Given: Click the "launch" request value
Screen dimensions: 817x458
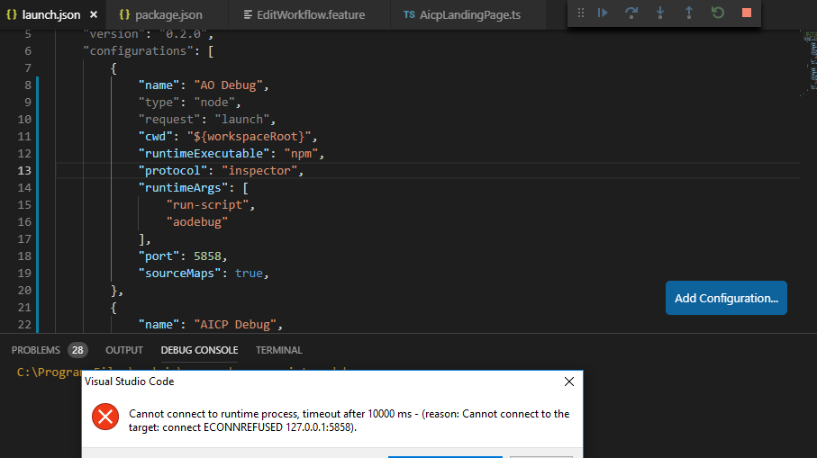Looking at the screenshot, I should (x=241, y=120).
